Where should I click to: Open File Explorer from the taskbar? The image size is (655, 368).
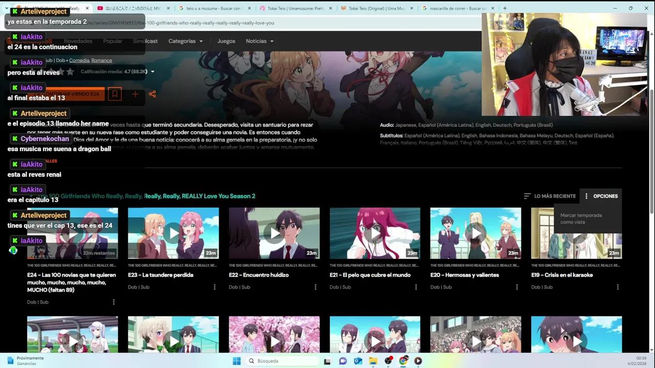coord(373,361)
